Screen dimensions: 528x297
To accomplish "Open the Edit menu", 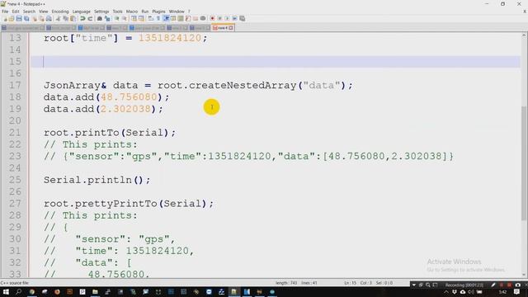I will pyautogui.click(x=16, y=12).
